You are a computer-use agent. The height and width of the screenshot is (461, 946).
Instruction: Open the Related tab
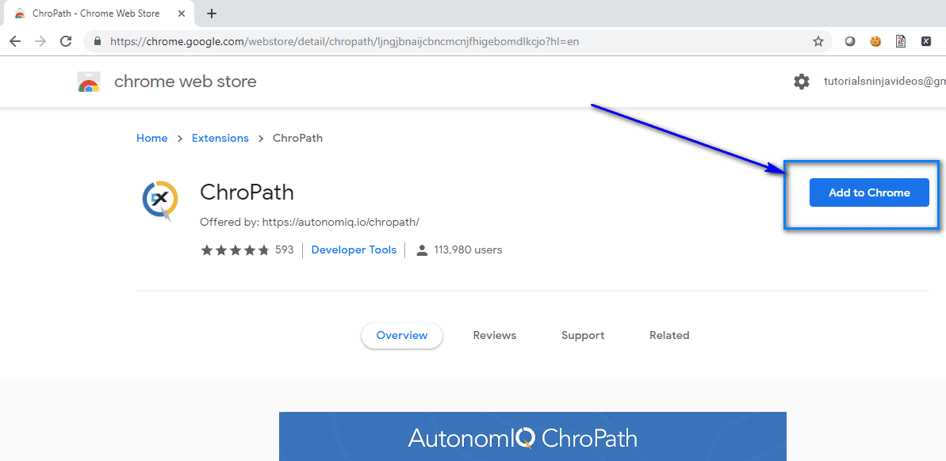pyautogui.click(x=668, y=335)
